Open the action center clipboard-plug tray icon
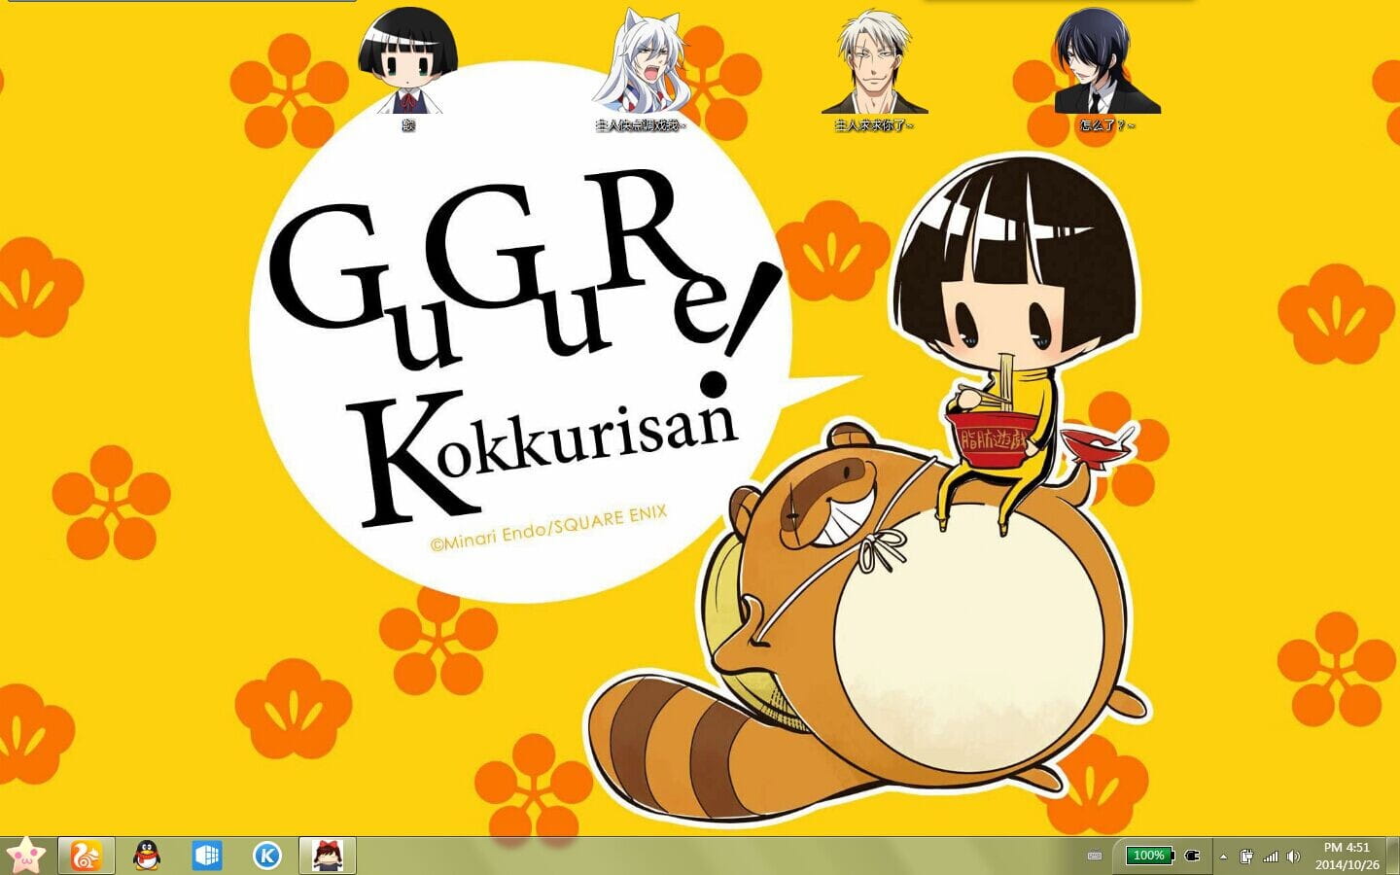1400x875 pixels. (x=1248, y=857)
